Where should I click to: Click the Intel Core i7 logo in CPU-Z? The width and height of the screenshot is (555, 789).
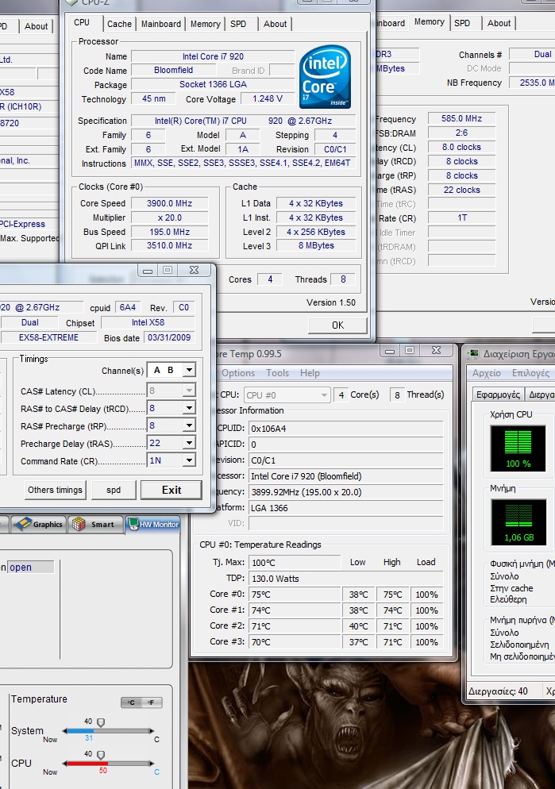point(325,76)
